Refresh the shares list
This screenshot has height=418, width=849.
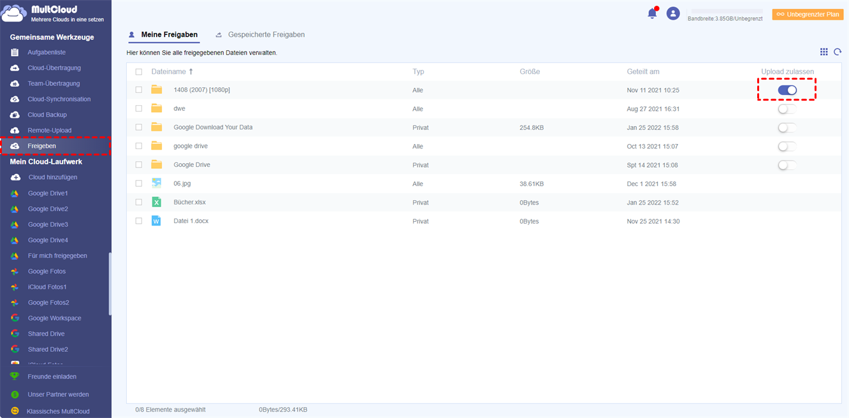838,52
